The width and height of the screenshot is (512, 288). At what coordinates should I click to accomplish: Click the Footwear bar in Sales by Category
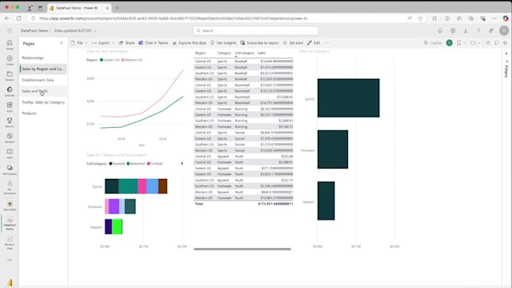click(333, 150)
